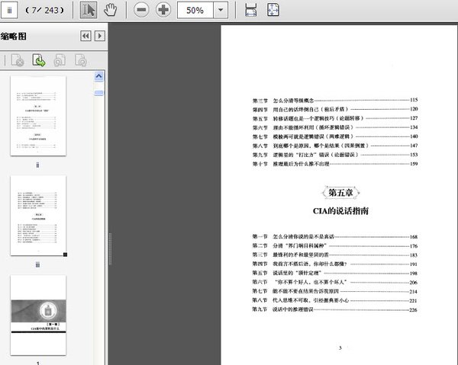Click the contents entry ending in page 115
The height and width of the screenshot is (365, 458).
point(335,101)
